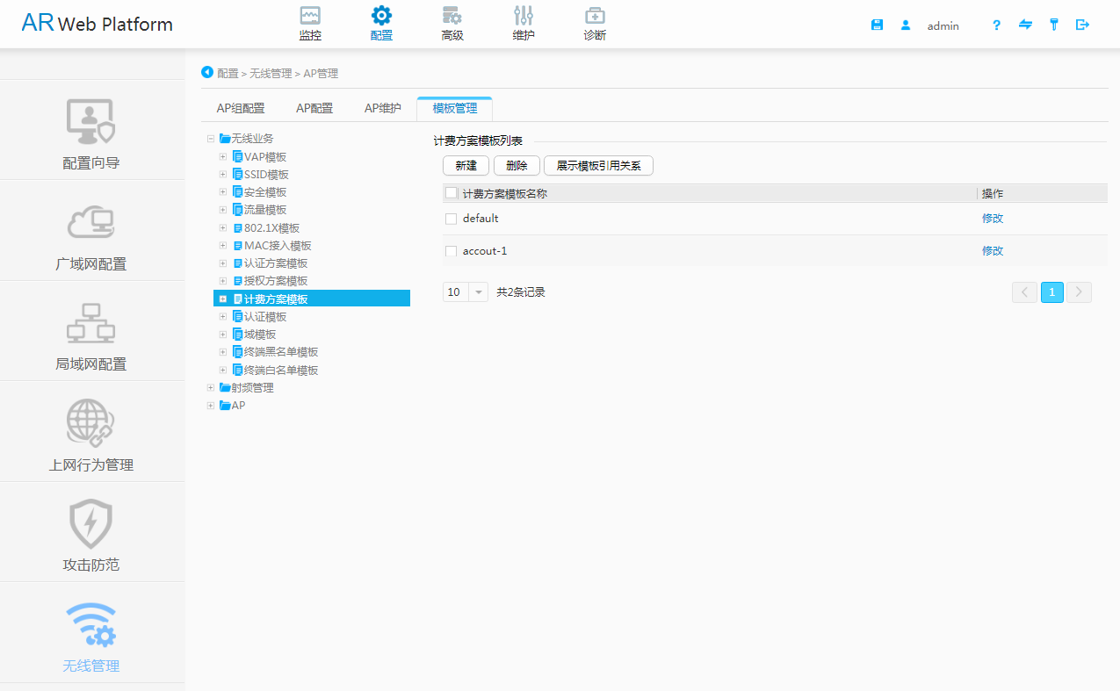点击右上角的退出登录图标
1120x691 pixels.
[x=1082, y=25]
